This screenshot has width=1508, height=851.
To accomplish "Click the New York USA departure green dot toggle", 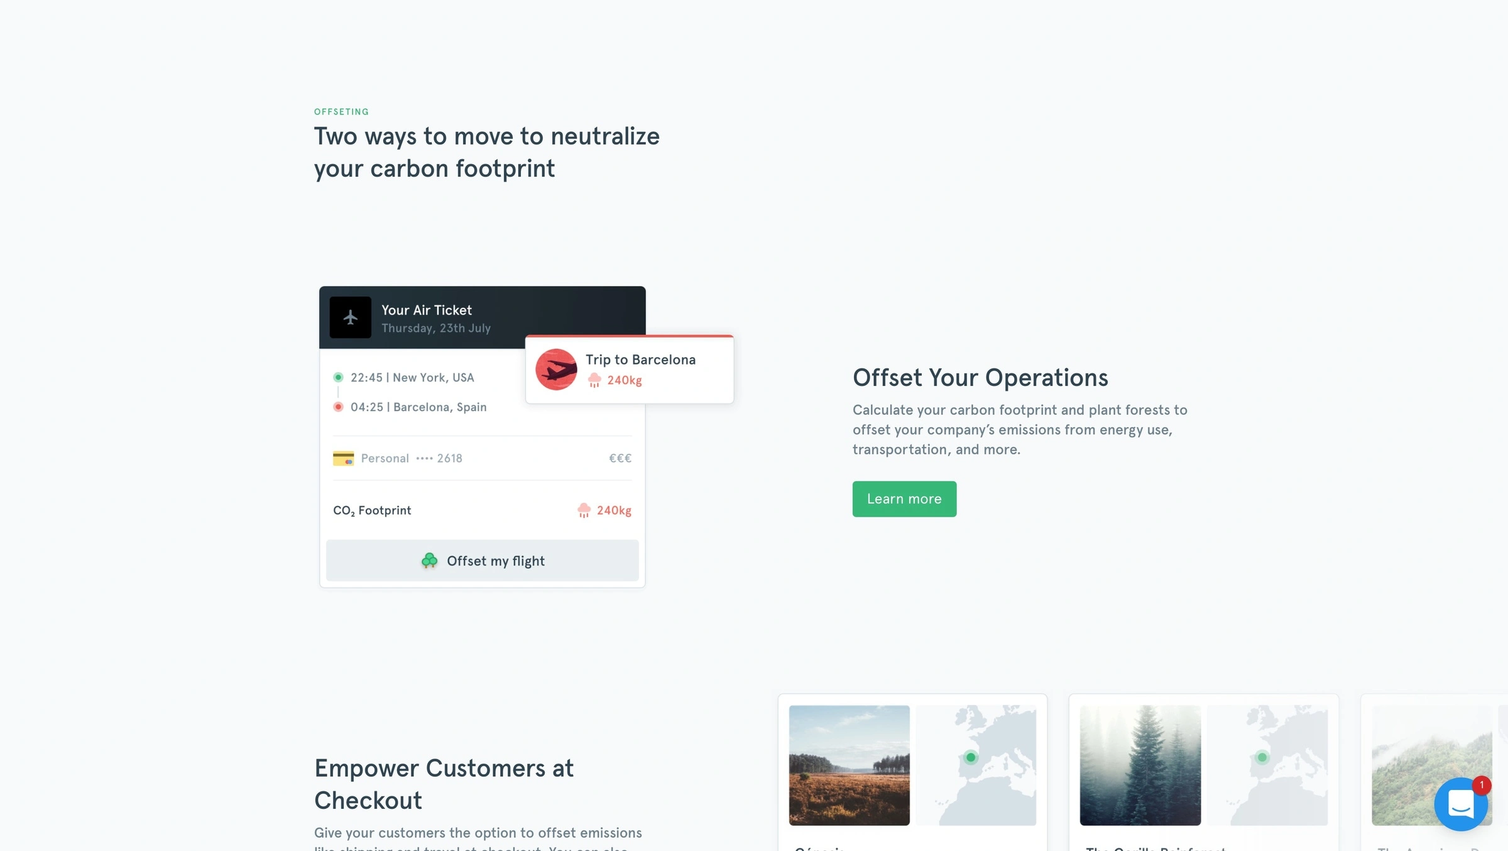I will 337,377.
